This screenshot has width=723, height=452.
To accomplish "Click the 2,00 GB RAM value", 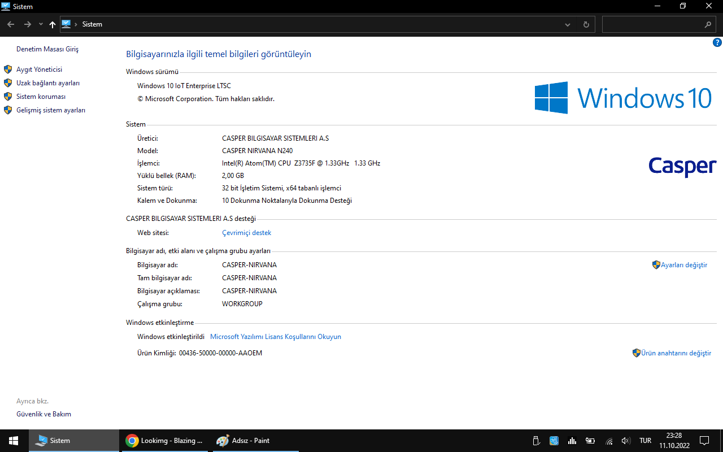I will pos(233,176).
